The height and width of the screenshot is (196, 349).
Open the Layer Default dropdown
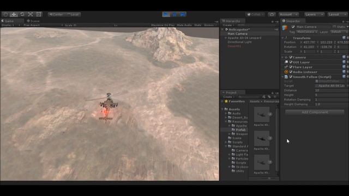(339, 32)
